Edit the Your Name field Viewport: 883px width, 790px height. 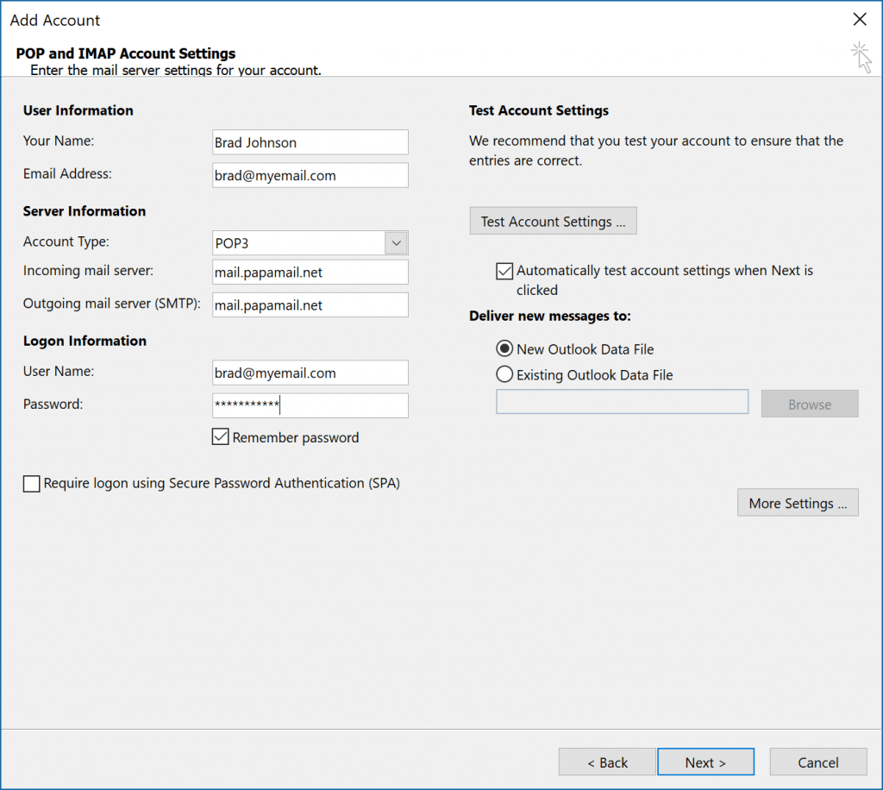tap(310, 141)
